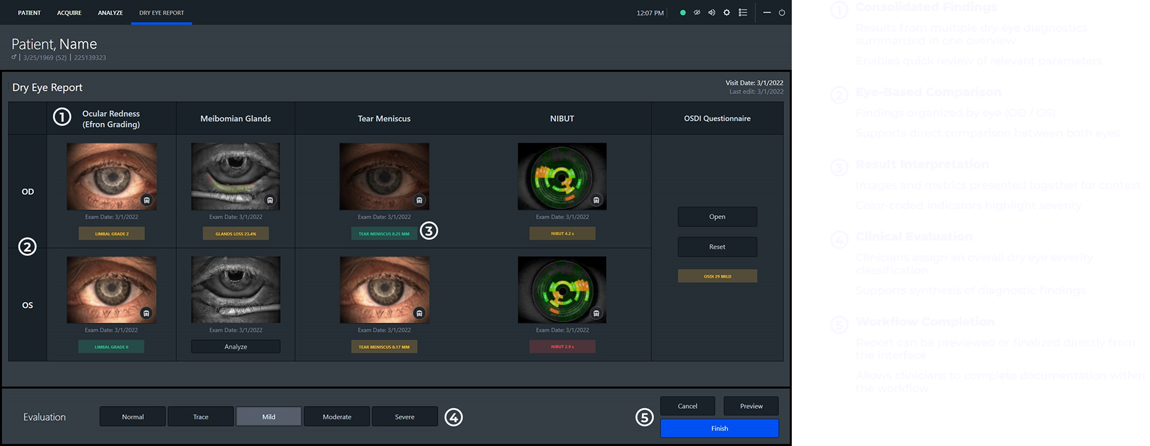Switch to the ACQUIRE tab

(x=69, y=13)
